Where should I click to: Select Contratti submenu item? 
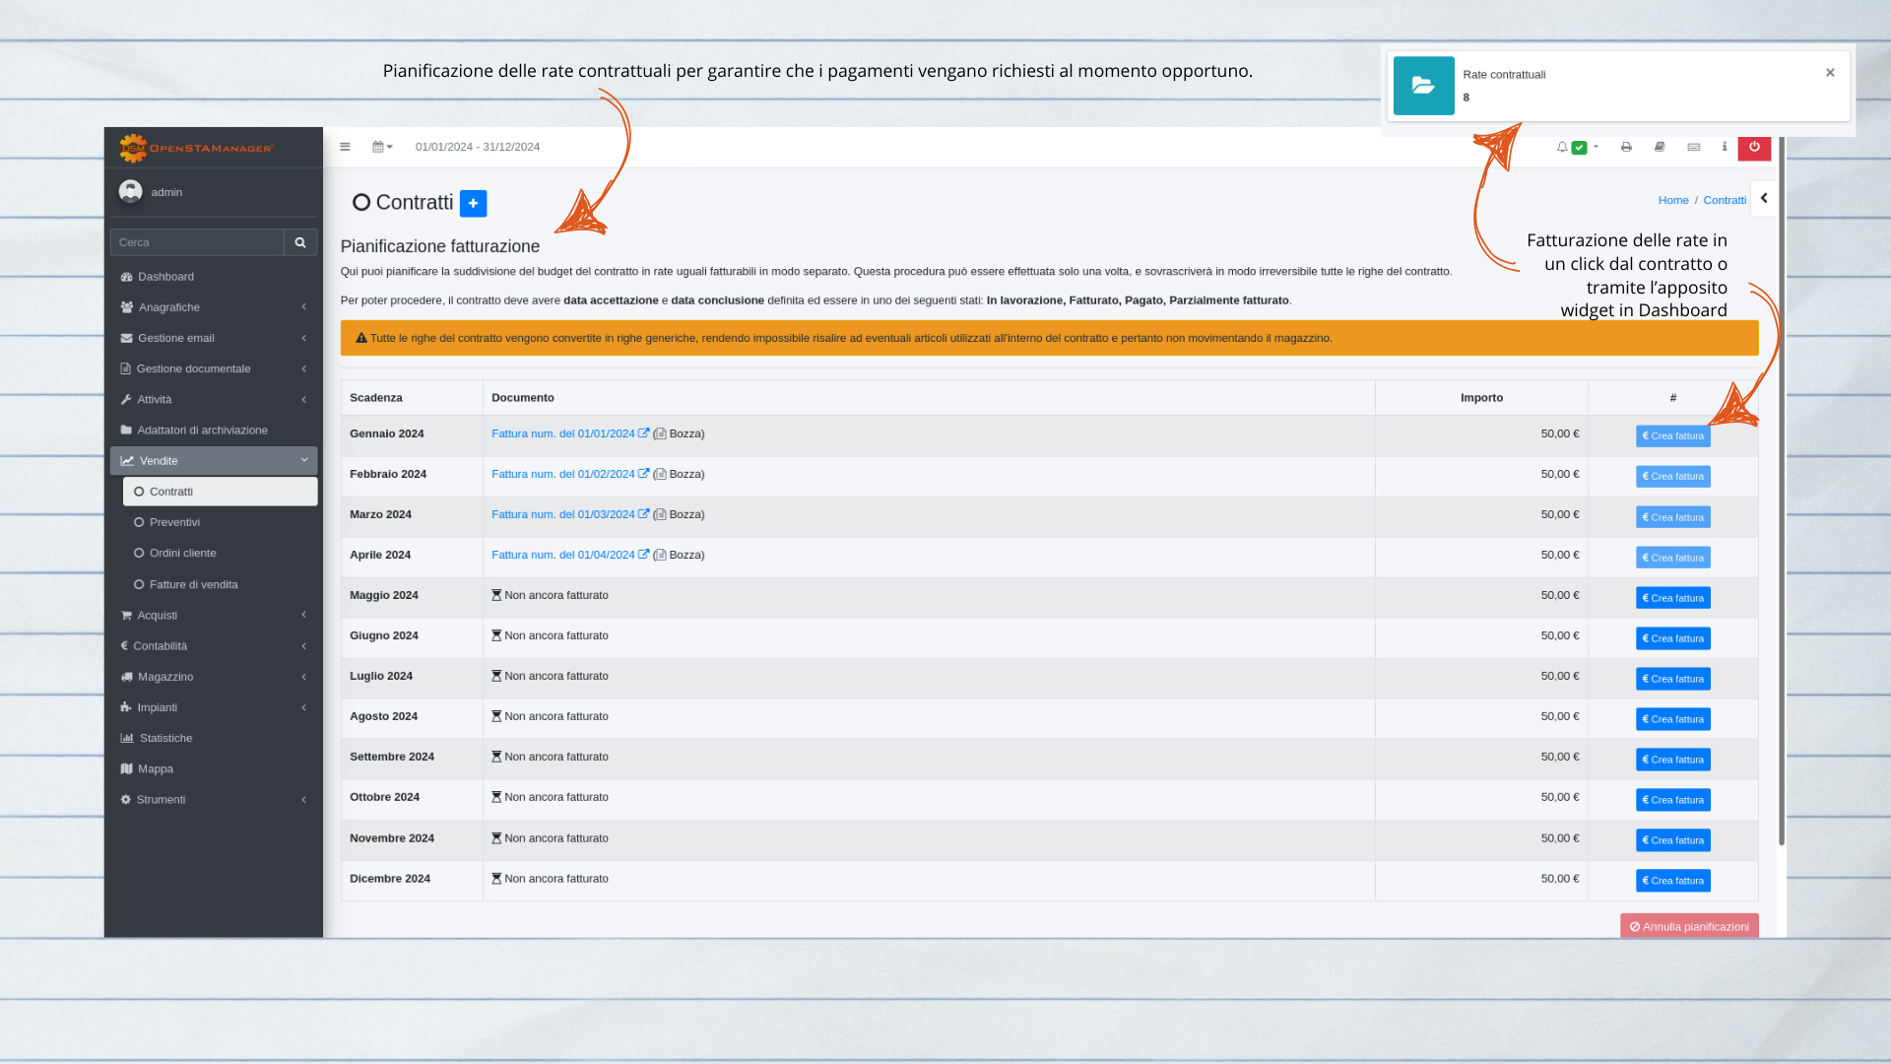pyautogui.click(x=220, y=492)
